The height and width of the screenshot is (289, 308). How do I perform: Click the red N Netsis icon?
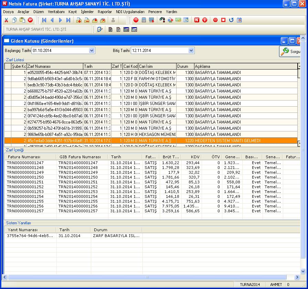click(197, 20)
